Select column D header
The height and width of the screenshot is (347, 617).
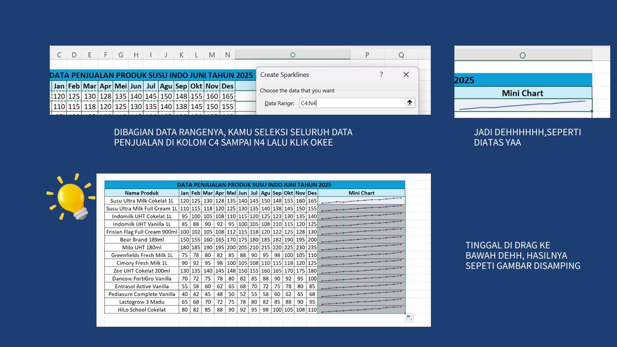point(75,55)
